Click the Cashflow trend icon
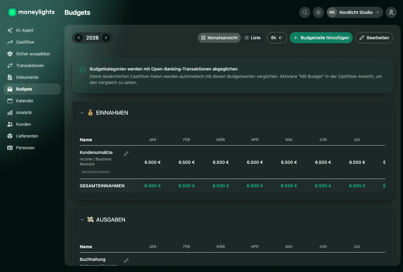The width and height of the screenshot is (403, 272). pos(10,42)
